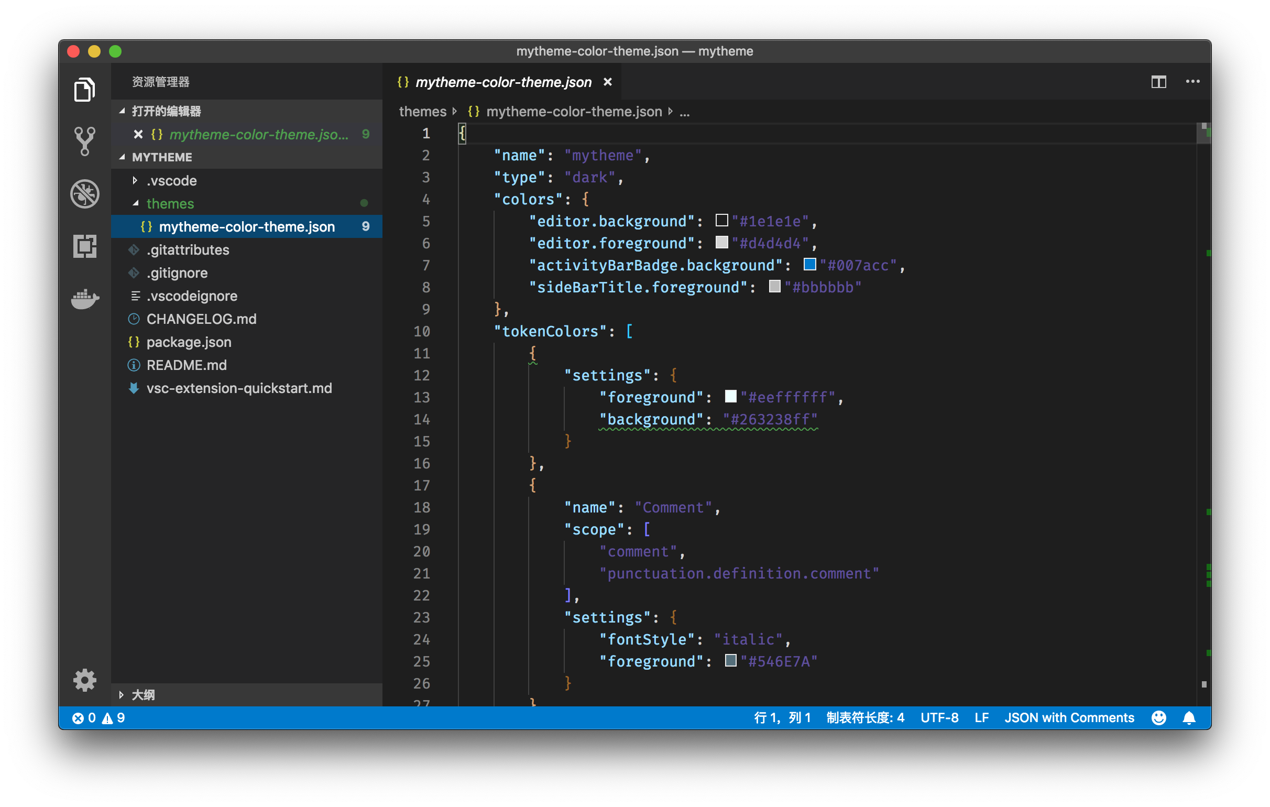1270x807 pixels.
Task: Click the feedback smiley icon
Action: (x=1159, y=718)
